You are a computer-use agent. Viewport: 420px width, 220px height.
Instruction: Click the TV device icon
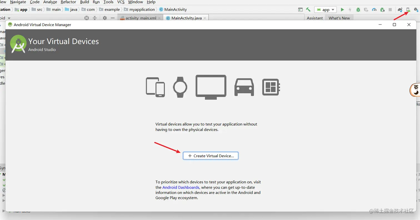coord(211,87)
